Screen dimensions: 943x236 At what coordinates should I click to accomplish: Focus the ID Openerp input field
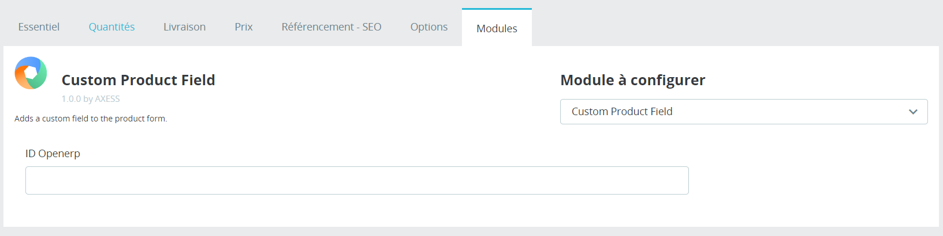(357, 180)
